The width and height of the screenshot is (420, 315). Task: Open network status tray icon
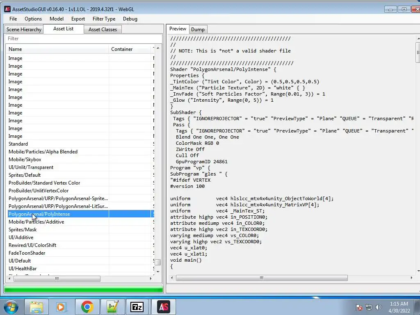(x=369, y=307)
